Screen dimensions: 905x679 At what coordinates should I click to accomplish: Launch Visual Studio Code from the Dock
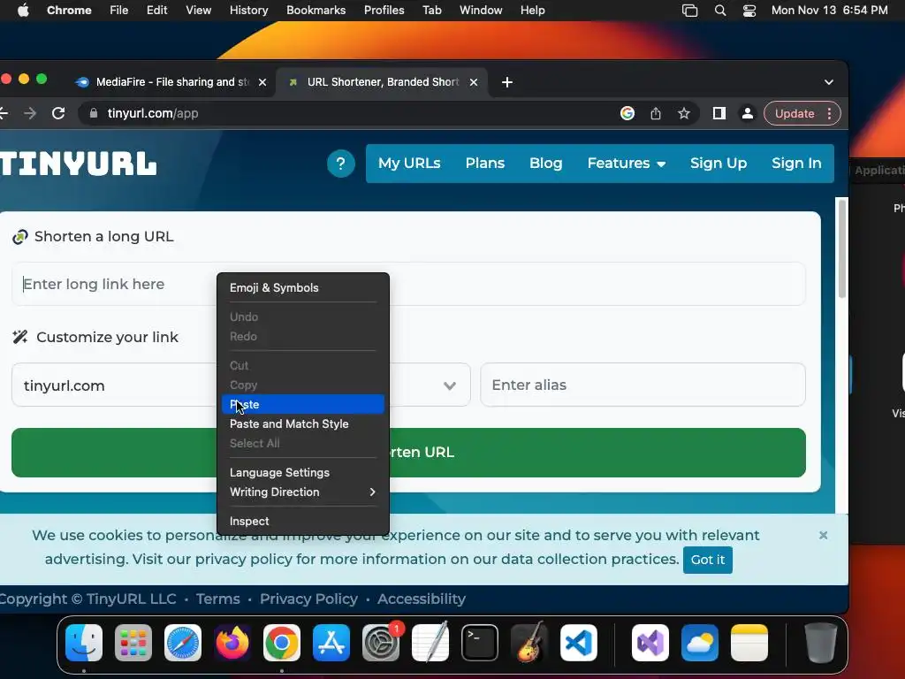tap(579, 643)
